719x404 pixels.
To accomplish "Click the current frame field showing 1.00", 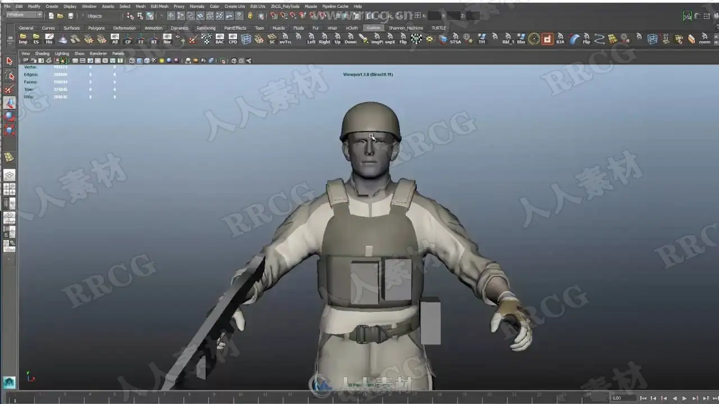I will point(624,398).
